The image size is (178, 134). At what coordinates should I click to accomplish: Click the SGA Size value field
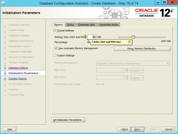[110, 70]
